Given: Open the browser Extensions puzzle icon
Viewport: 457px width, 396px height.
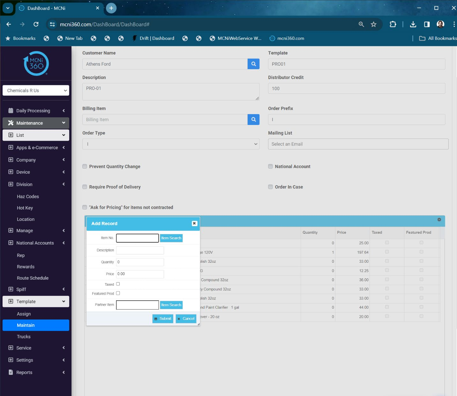Looking at the screenshot, I should [x=393, y=24].
